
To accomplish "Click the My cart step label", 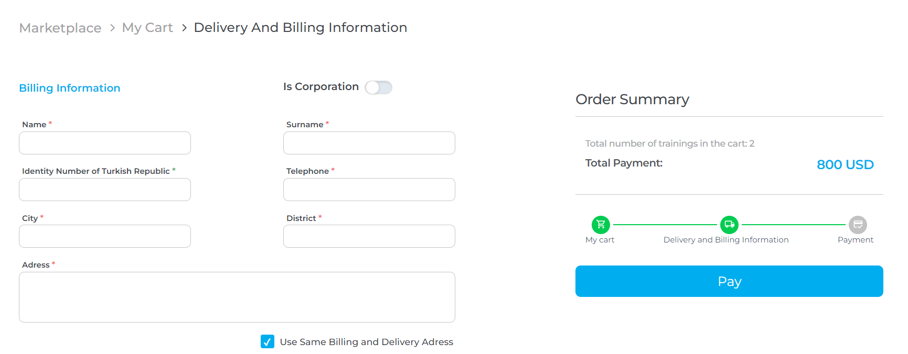I will tap(600, 240).
